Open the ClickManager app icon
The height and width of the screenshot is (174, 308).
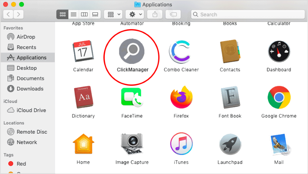pos(132,51)
